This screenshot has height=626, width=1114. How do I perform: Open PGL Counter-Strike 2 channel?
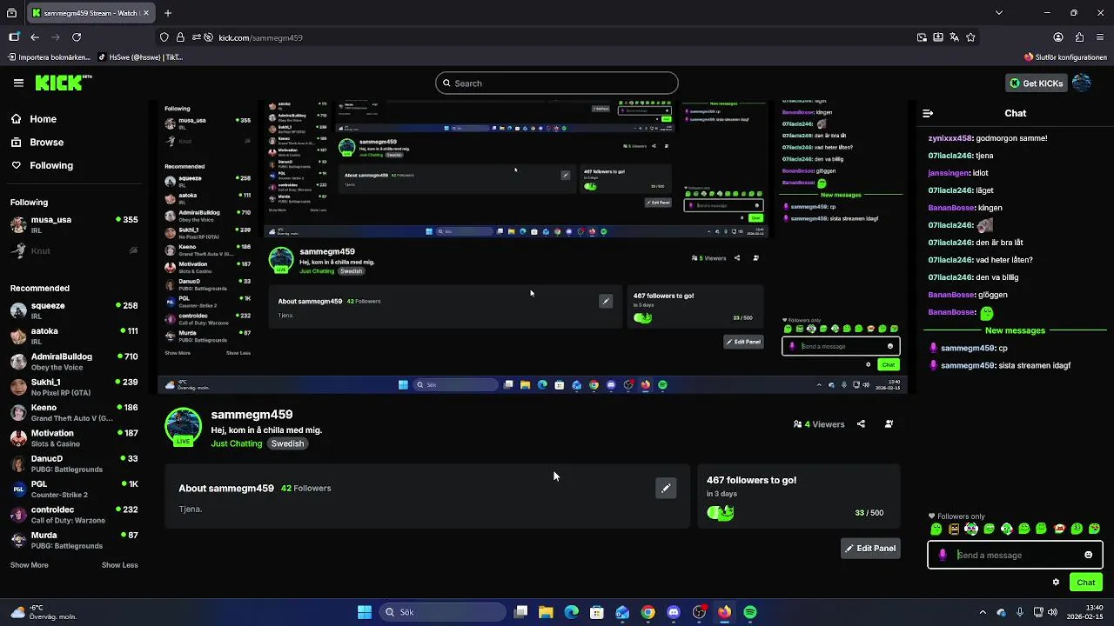point(74,489)
